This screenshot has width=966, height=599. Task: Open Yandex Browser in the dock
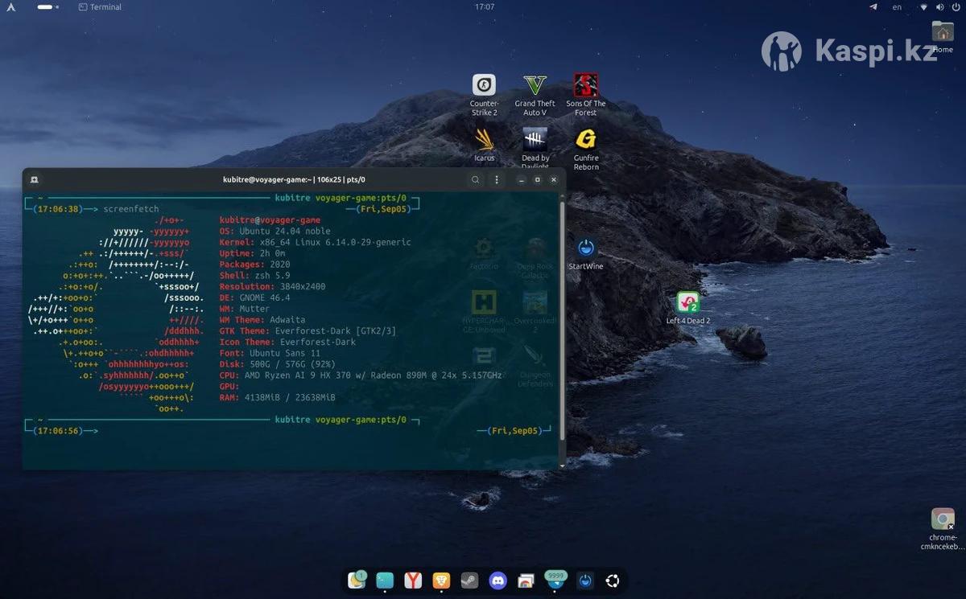pyautogui.click(x=412, y=580)
